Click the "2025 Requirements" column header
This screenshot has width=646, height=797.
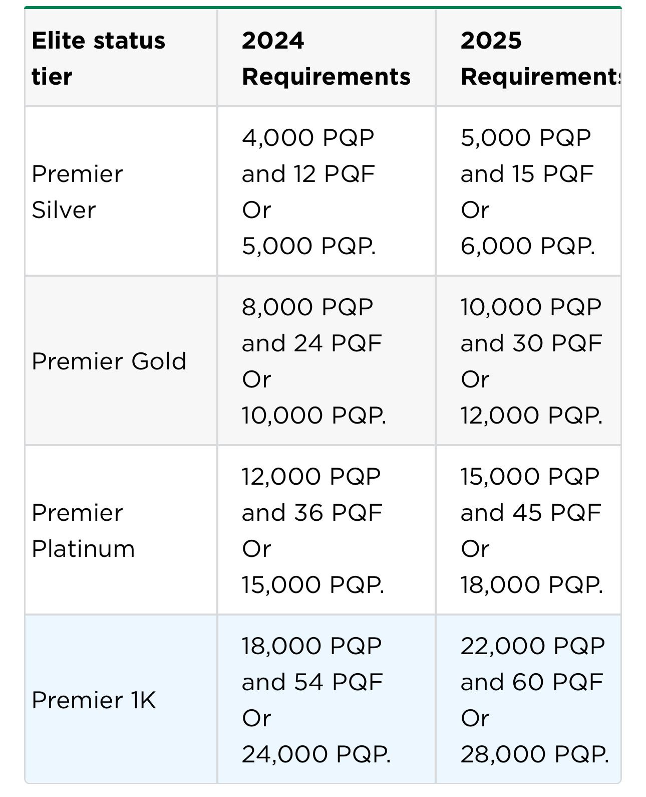pos(540,58)
